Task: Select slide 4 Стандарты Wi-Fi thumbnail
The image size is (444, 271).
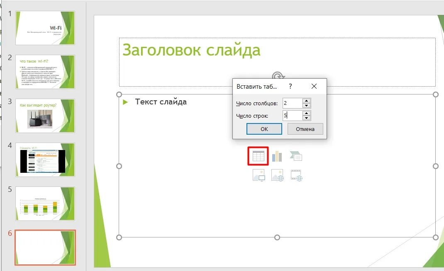Action: 45,160
